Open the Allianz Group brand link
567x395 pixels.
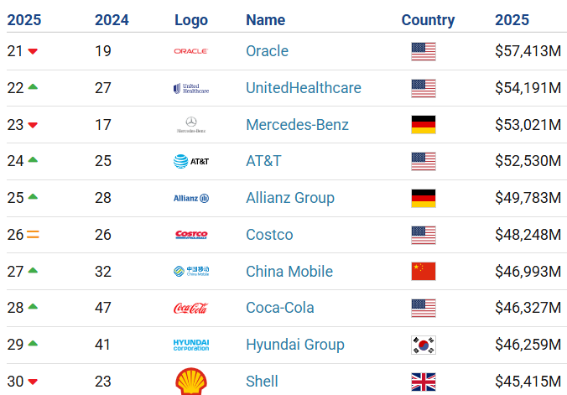point(289,198)
